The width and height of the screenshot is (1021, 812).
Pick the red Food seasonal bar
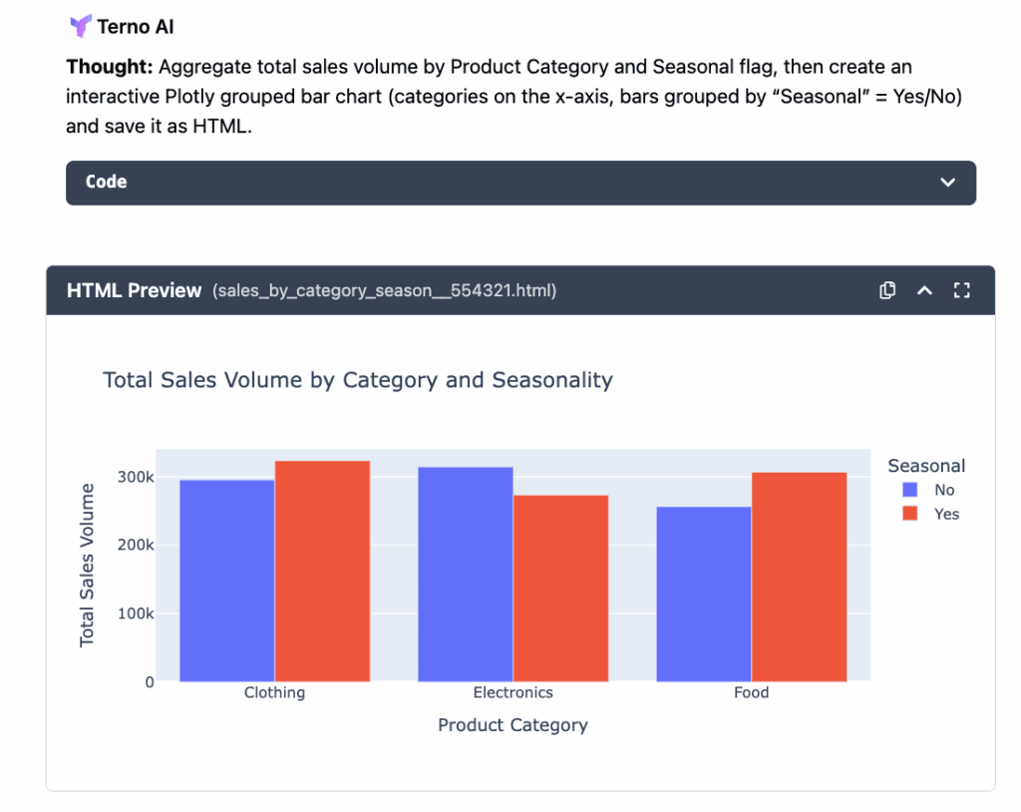799,577
